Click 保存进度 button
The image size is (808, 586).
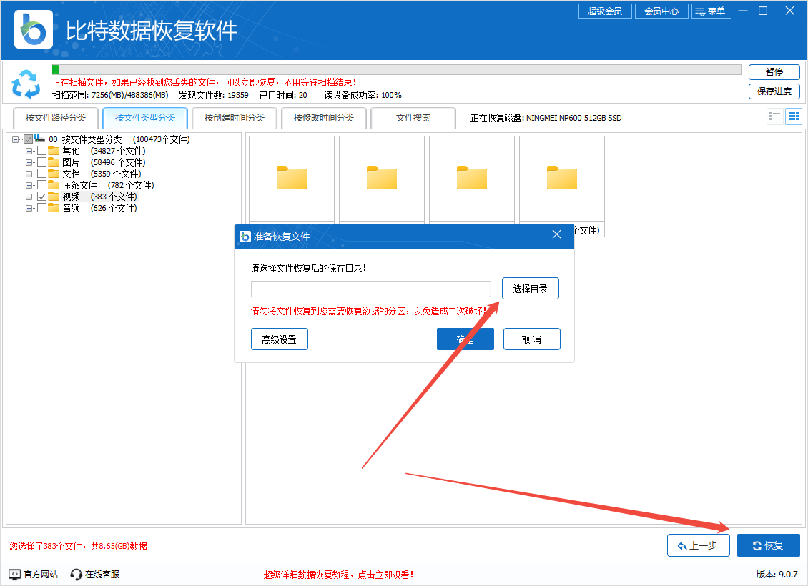774,91
